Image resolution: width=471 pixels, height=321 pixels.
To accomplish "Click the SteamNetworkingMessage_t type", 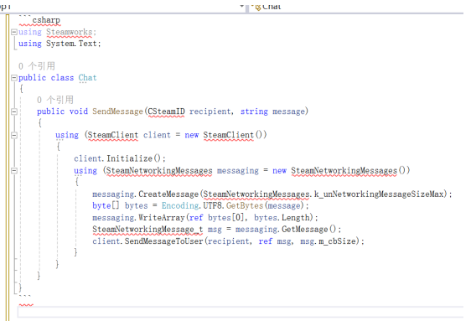I will 148,230.
